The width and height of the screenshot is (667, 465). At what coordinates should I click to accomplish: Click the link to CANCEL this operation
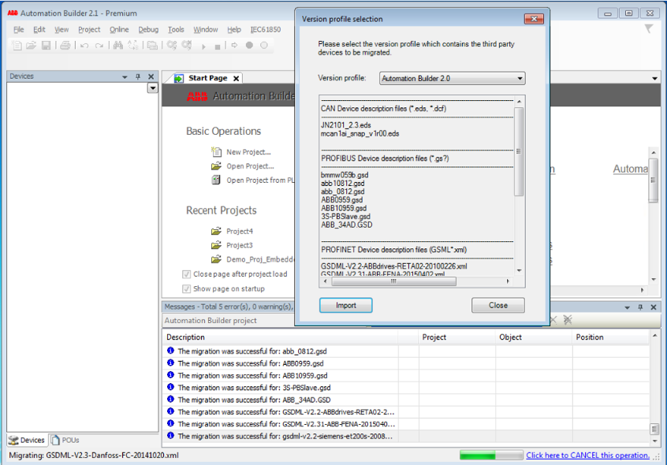(x=587, y=456)
